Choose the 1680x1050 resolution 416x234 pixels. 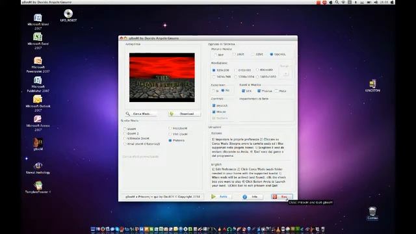[x=257, y=77]
